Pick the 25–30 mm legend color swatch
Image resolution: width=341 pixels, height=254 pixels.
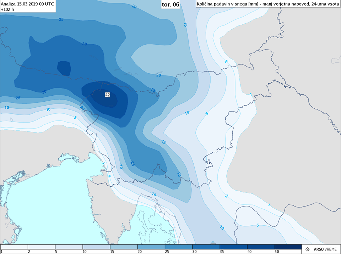click(178, 247)
